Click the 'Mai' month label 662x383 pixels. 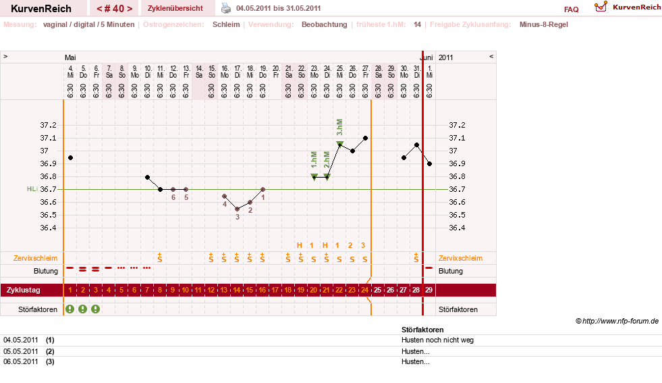point(70,57)
